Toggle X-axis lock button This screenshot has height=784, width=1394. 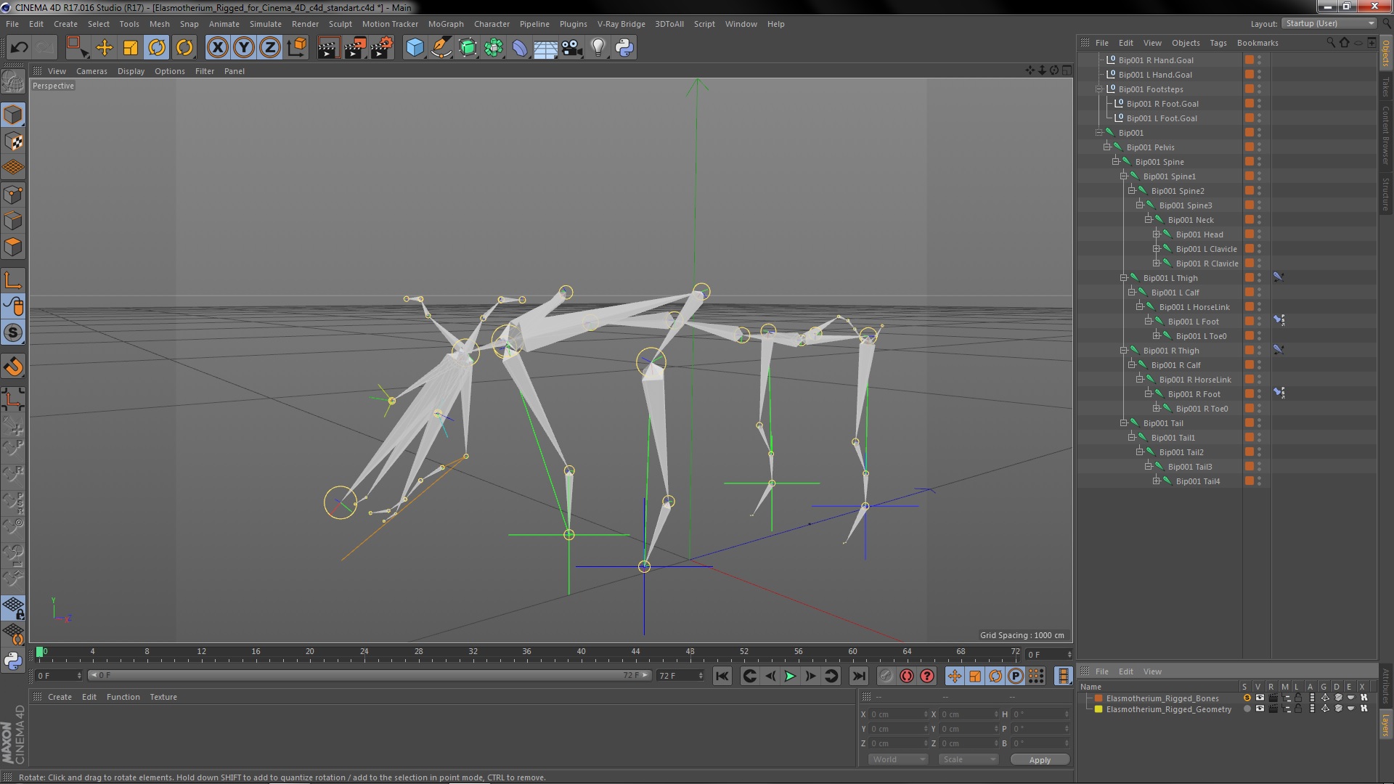pos(217,48)
